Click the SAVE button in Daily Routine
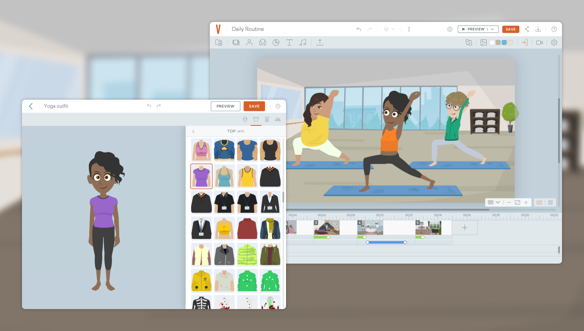 point(511,29)
